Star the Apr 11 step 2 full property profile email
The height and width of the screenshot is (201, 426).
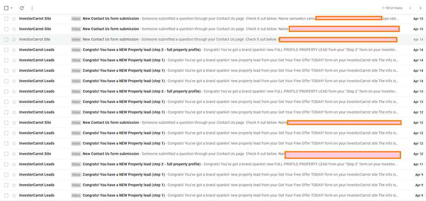14,164
